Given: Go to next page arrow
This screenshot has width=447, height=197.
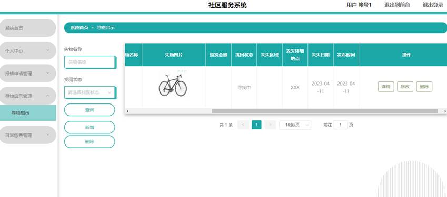Looking at the screenshot, I should coord(270,125).
